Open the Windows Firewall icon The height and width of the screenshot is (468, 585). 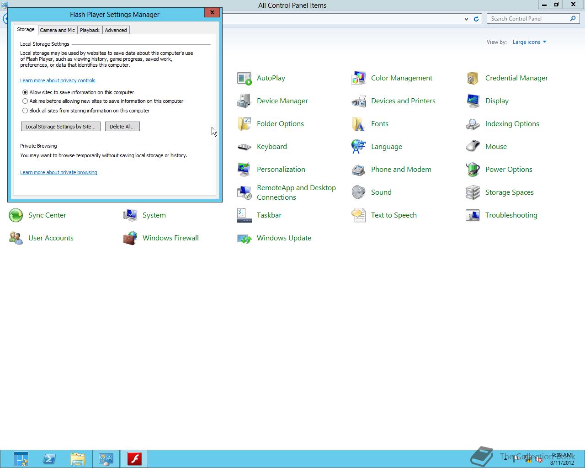(130, 238)
